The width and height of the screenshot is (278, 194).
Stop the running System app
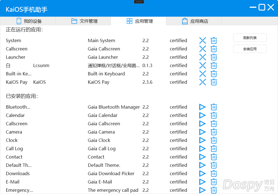203,41
